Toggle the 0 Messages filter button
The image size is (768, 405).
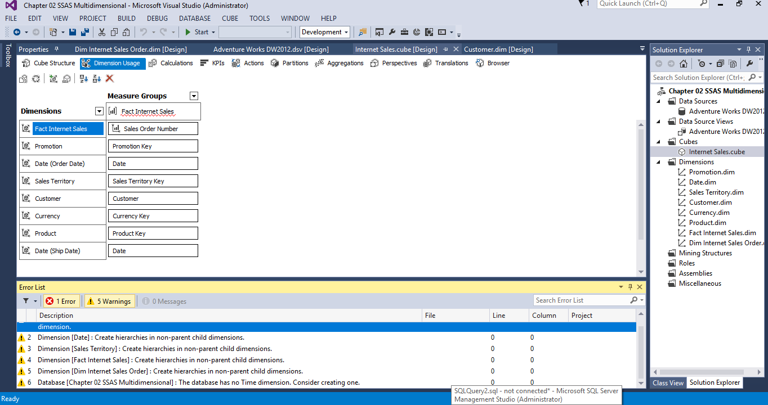164,301
